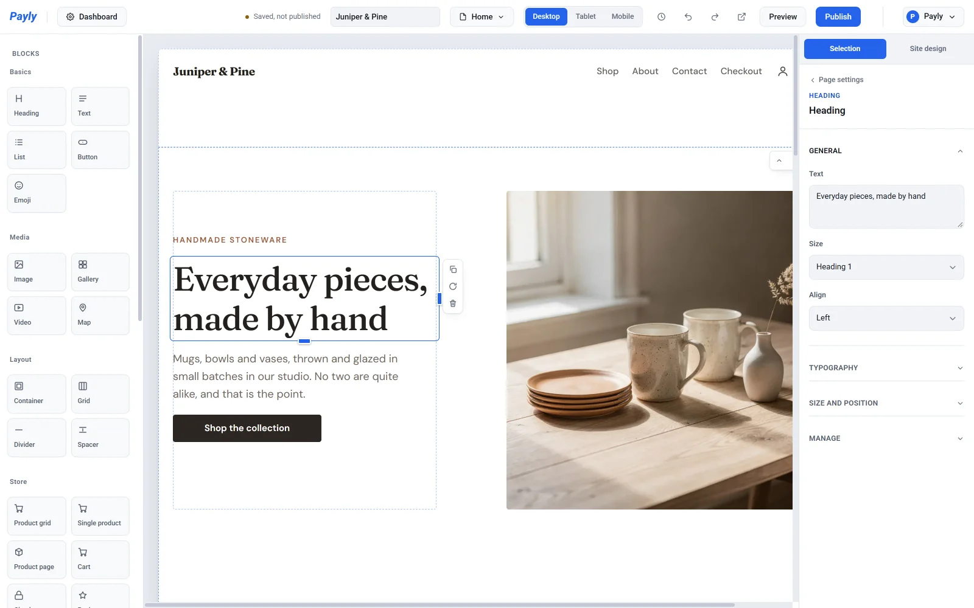The image size is (974, 608).
Task: Add a Grid layout block
Action: coord(100,394)
